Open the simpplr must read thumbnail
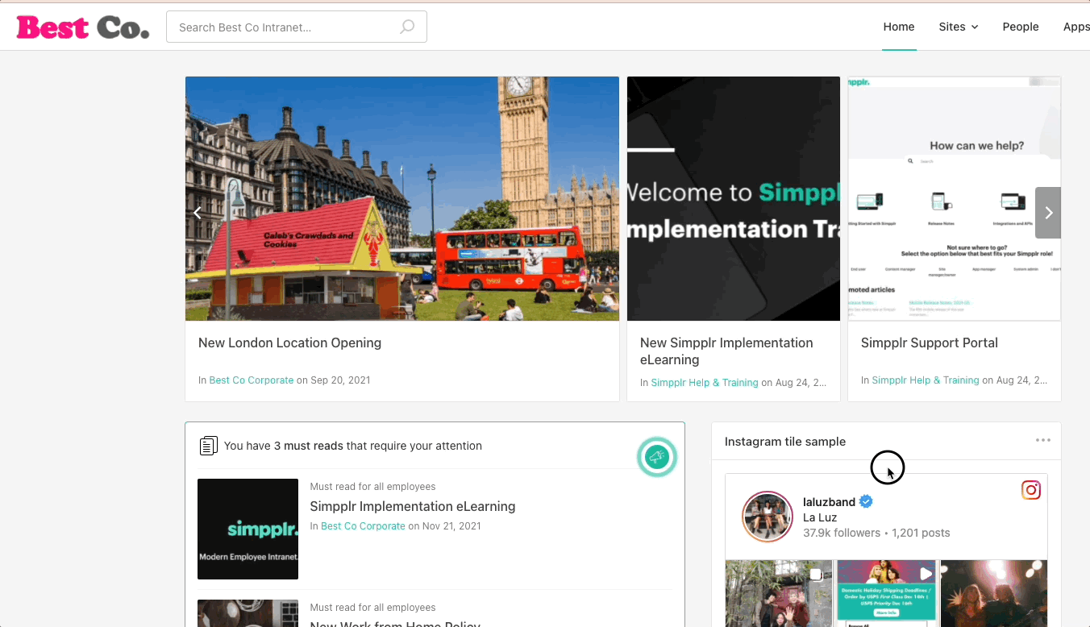The width and height of the screenshot is (1090, 627). pyautogui.click(x=248, y=529)
